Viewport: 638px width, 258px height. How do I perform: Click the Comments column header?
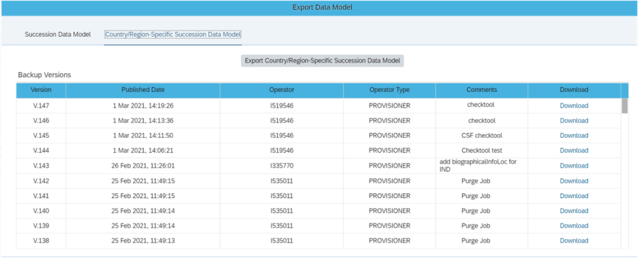481,90
